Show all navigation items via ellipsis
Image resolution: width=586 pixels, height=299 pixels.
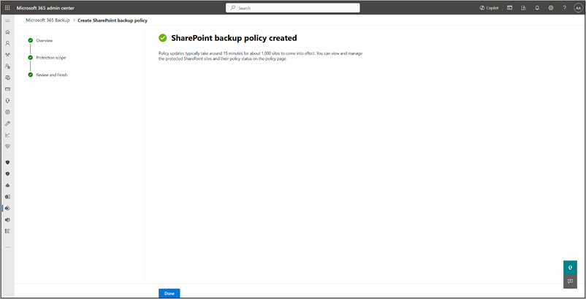point(7,247)
